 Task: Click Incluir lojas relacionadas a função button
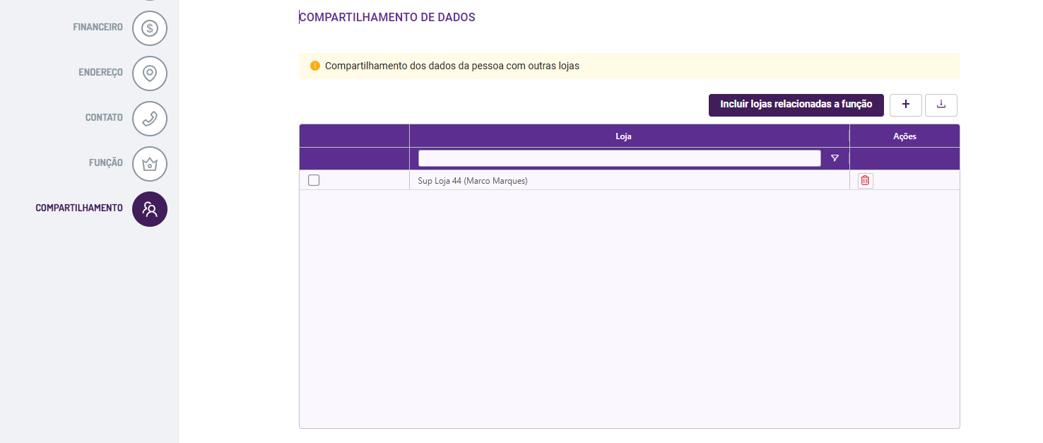(796, 105)
